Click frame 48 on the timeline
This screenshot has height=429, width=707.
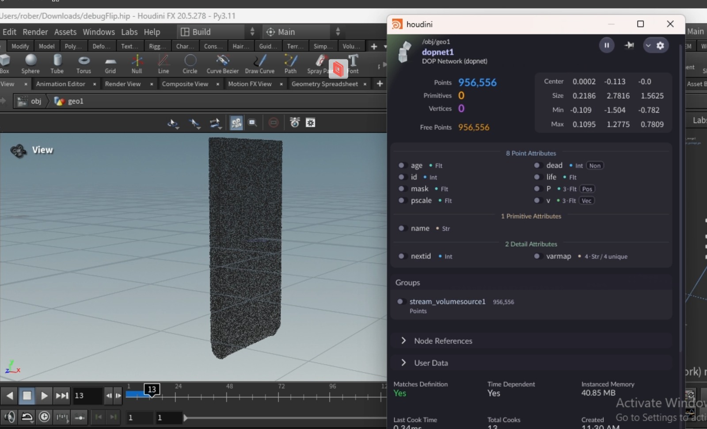point(227,396)
